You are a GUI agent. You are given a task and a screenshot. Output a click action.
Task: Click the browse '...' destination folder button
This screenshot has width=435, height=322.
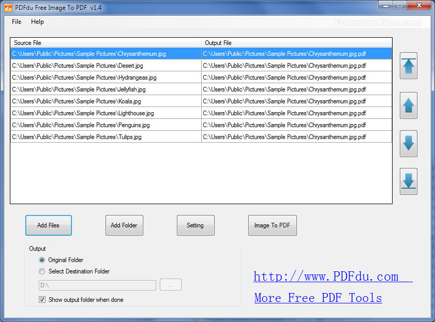point(171,285)
